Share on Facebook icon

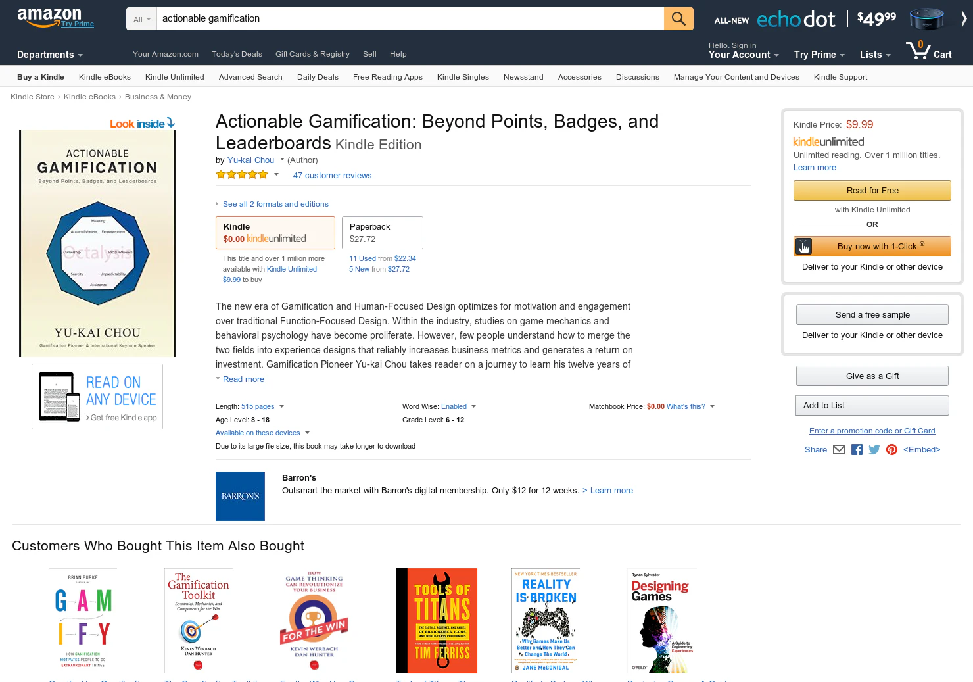(x=857, y=450)
